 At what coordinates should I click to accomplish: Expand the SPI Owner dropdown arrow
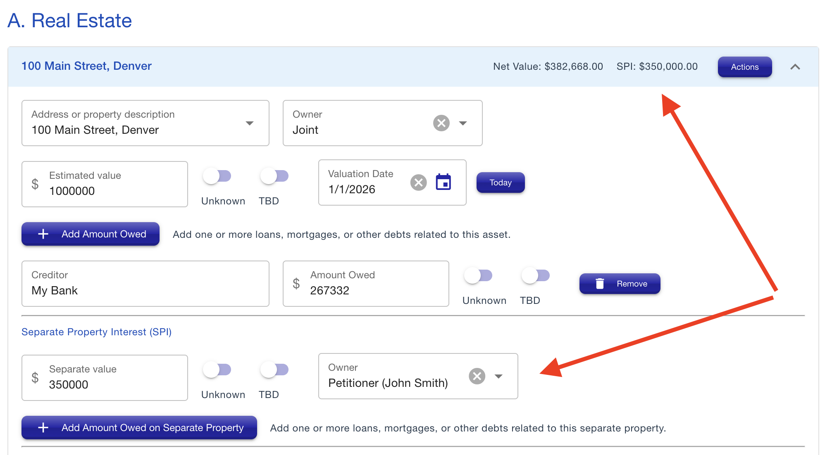[498, 377]
